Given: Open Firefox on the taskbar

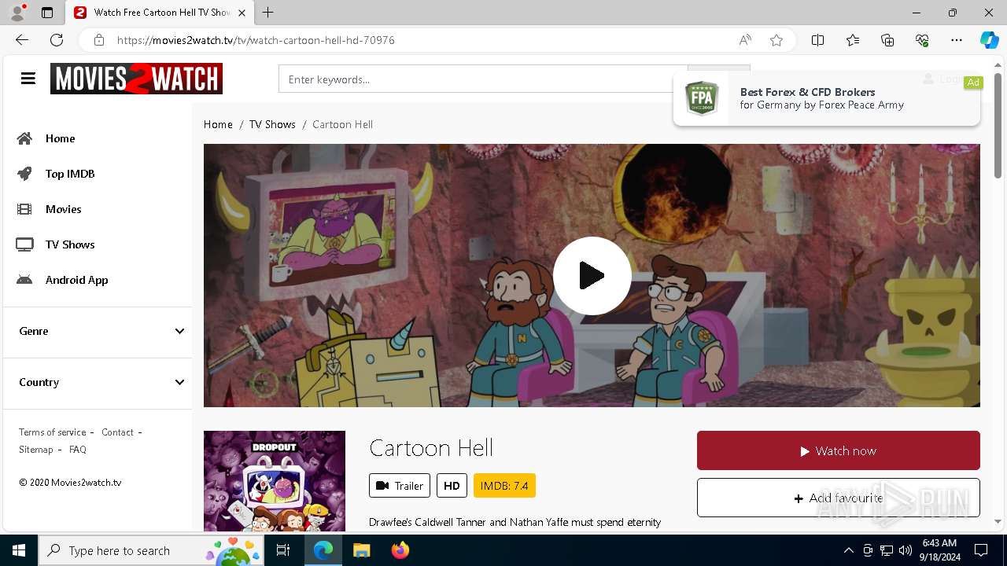Looking at the screenshot, I should [400, 550].
